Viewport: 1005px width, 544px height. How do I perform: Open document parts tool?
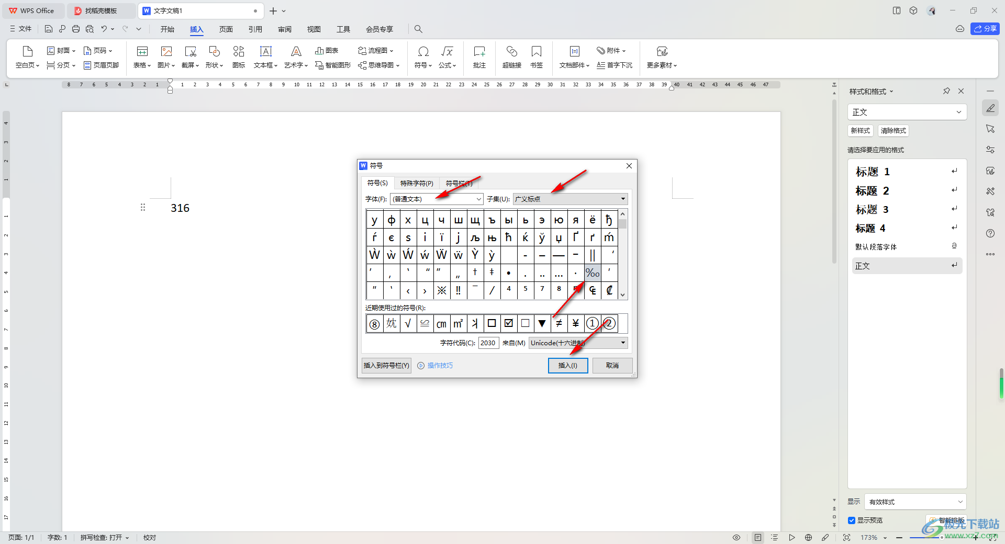coord(574,57)
